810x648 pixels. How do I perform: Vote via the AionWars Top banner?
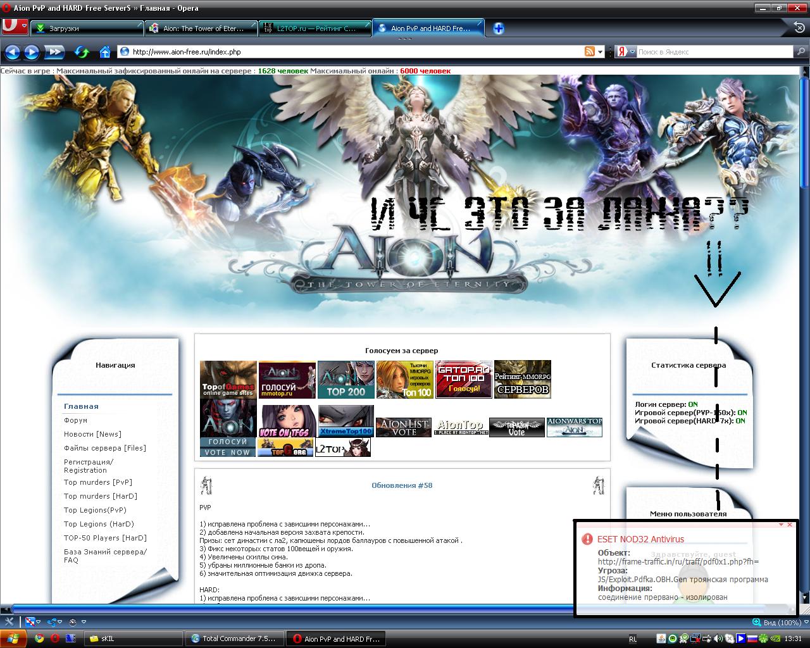tap(575, 428)
